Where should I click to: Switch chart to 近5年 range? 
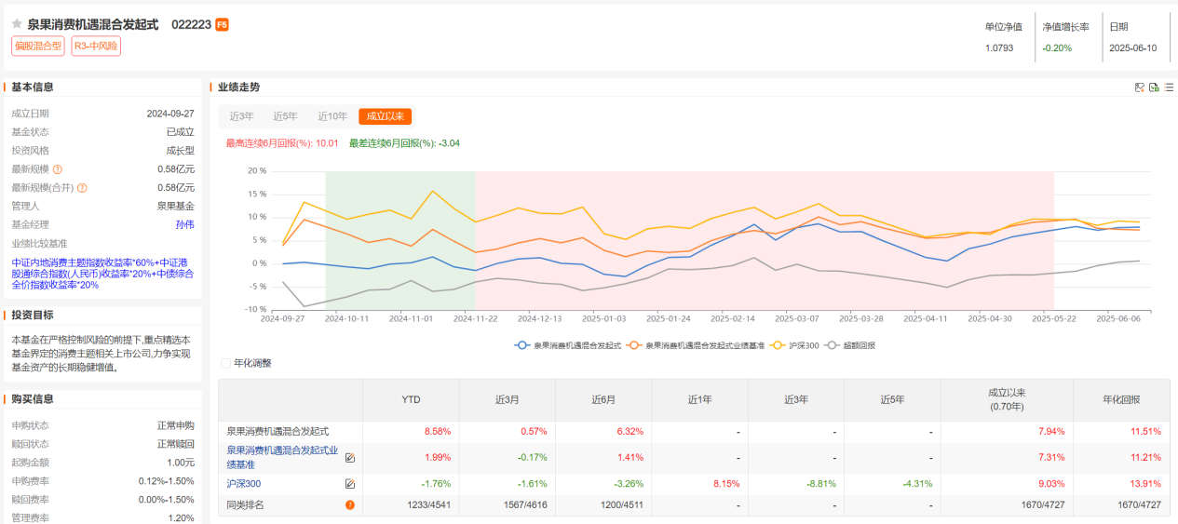285,116
